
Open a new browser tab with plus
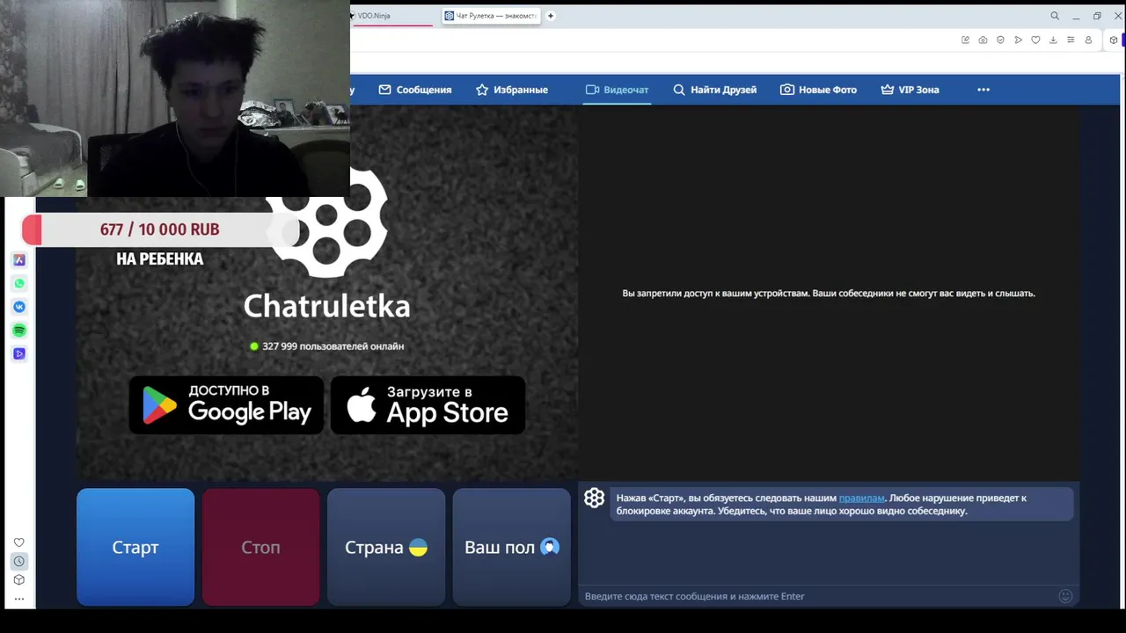(551, 16)
